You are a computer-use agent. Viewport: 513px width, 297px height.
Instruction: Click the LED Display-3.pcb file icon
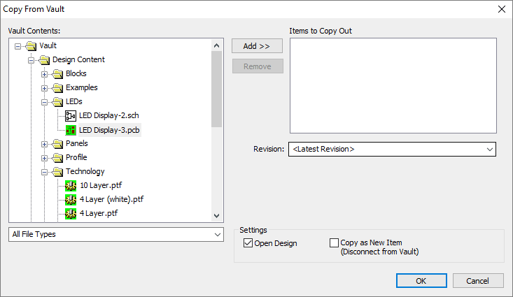pyautogui.click(x=71, y=130)
